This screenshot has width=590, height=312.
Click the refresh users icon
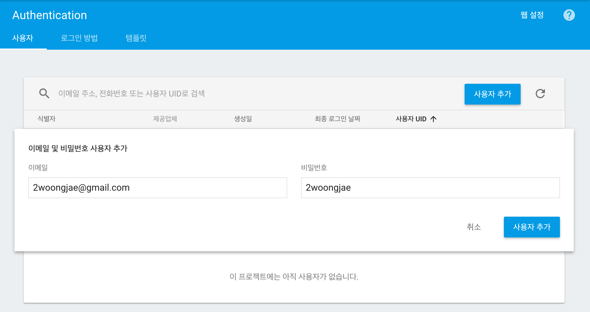tap(540, 94)
